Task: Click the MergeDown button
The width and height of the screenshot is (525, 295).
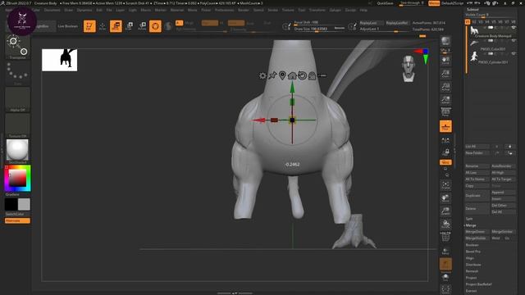Action: pos(477,232)
